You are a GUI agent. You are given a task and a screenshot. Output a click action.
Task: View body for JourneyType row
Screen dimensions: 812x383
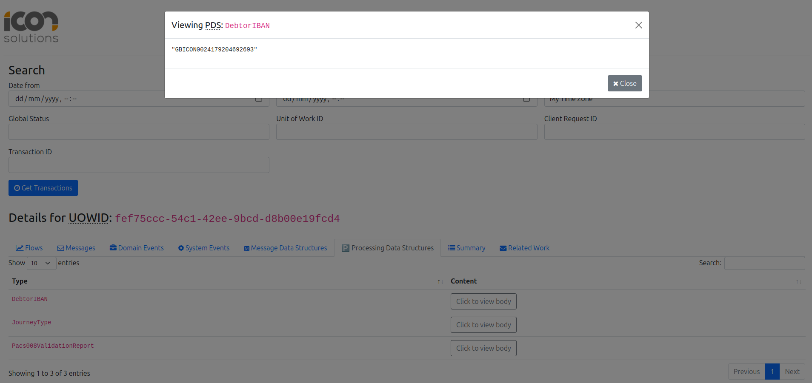click(x=483, y=325)
